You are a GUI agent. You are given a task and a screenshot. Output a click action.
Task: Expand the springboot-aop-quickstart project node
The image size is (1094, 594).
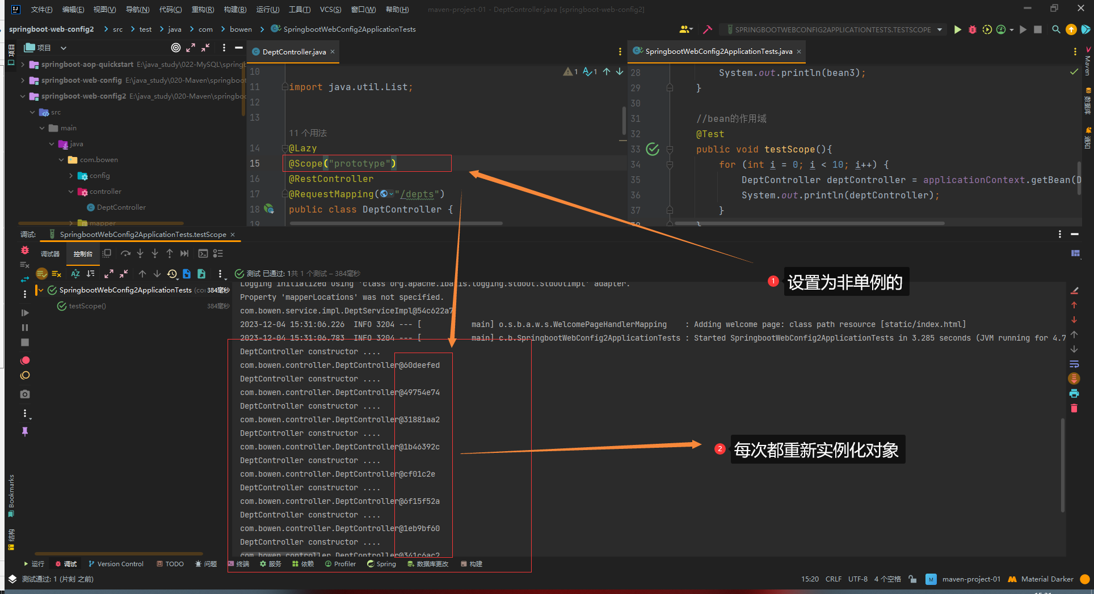tap(23, 65)
